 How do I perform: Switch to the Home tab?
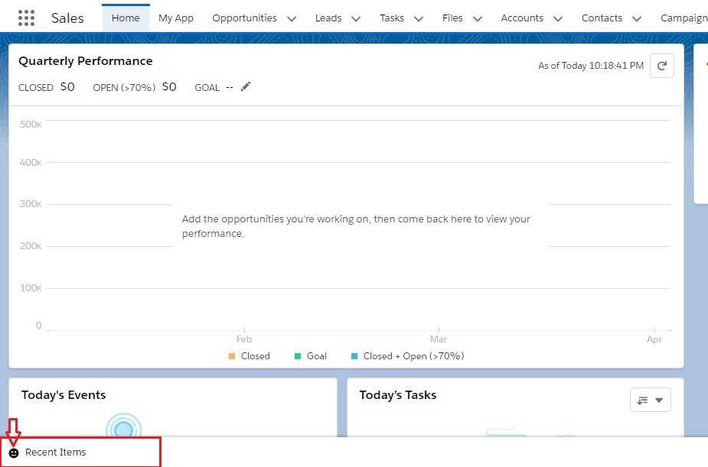click(x=125, y=17)
